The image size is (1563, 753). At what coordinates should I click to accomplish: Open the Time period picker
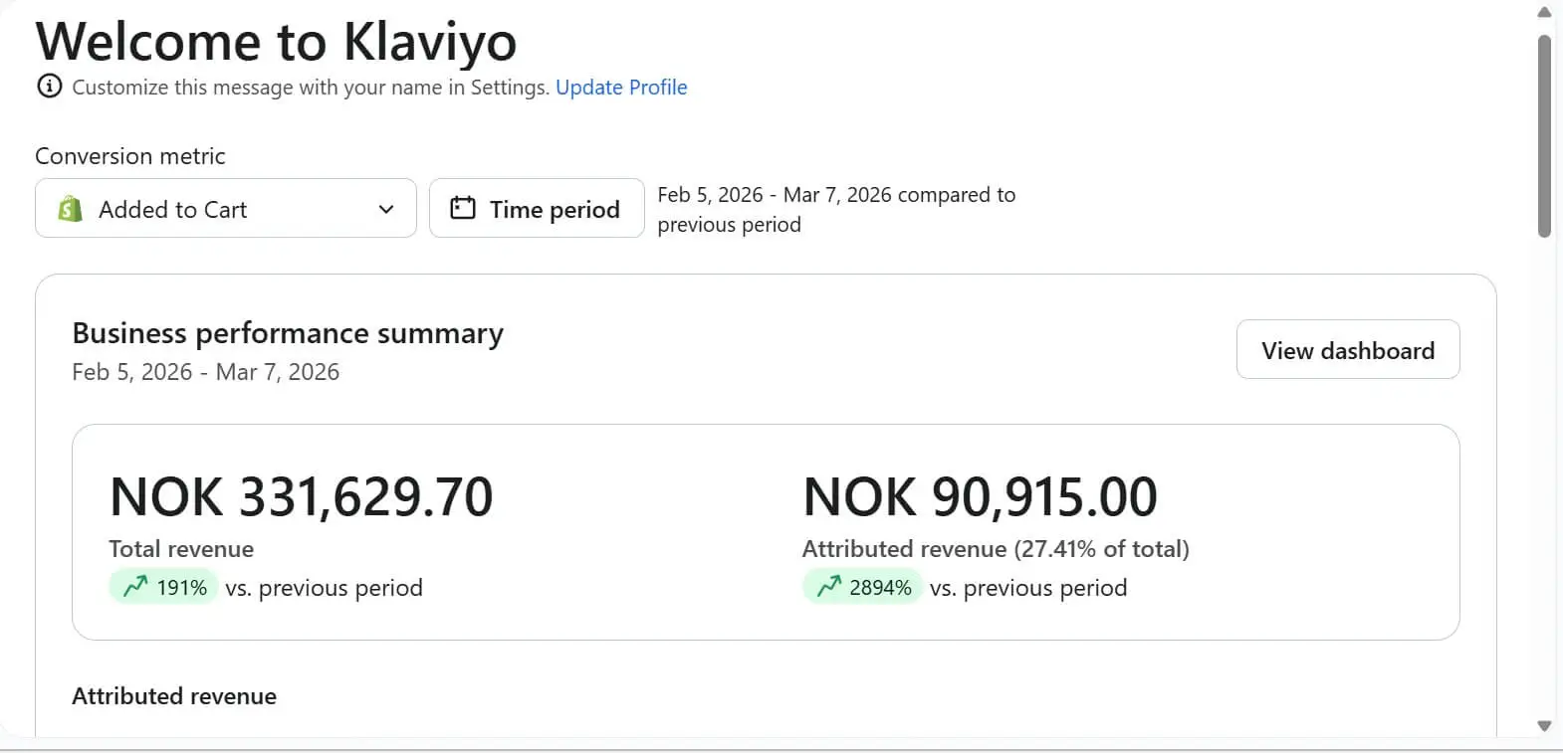click(x=537, y=208)
